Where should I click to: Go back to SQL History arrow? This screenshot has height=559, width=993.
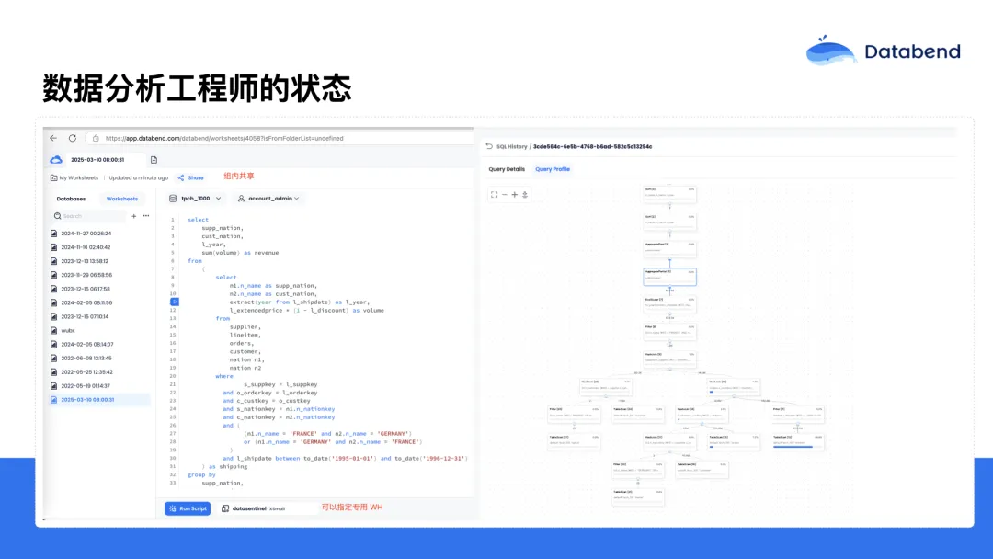click(489, 146)
